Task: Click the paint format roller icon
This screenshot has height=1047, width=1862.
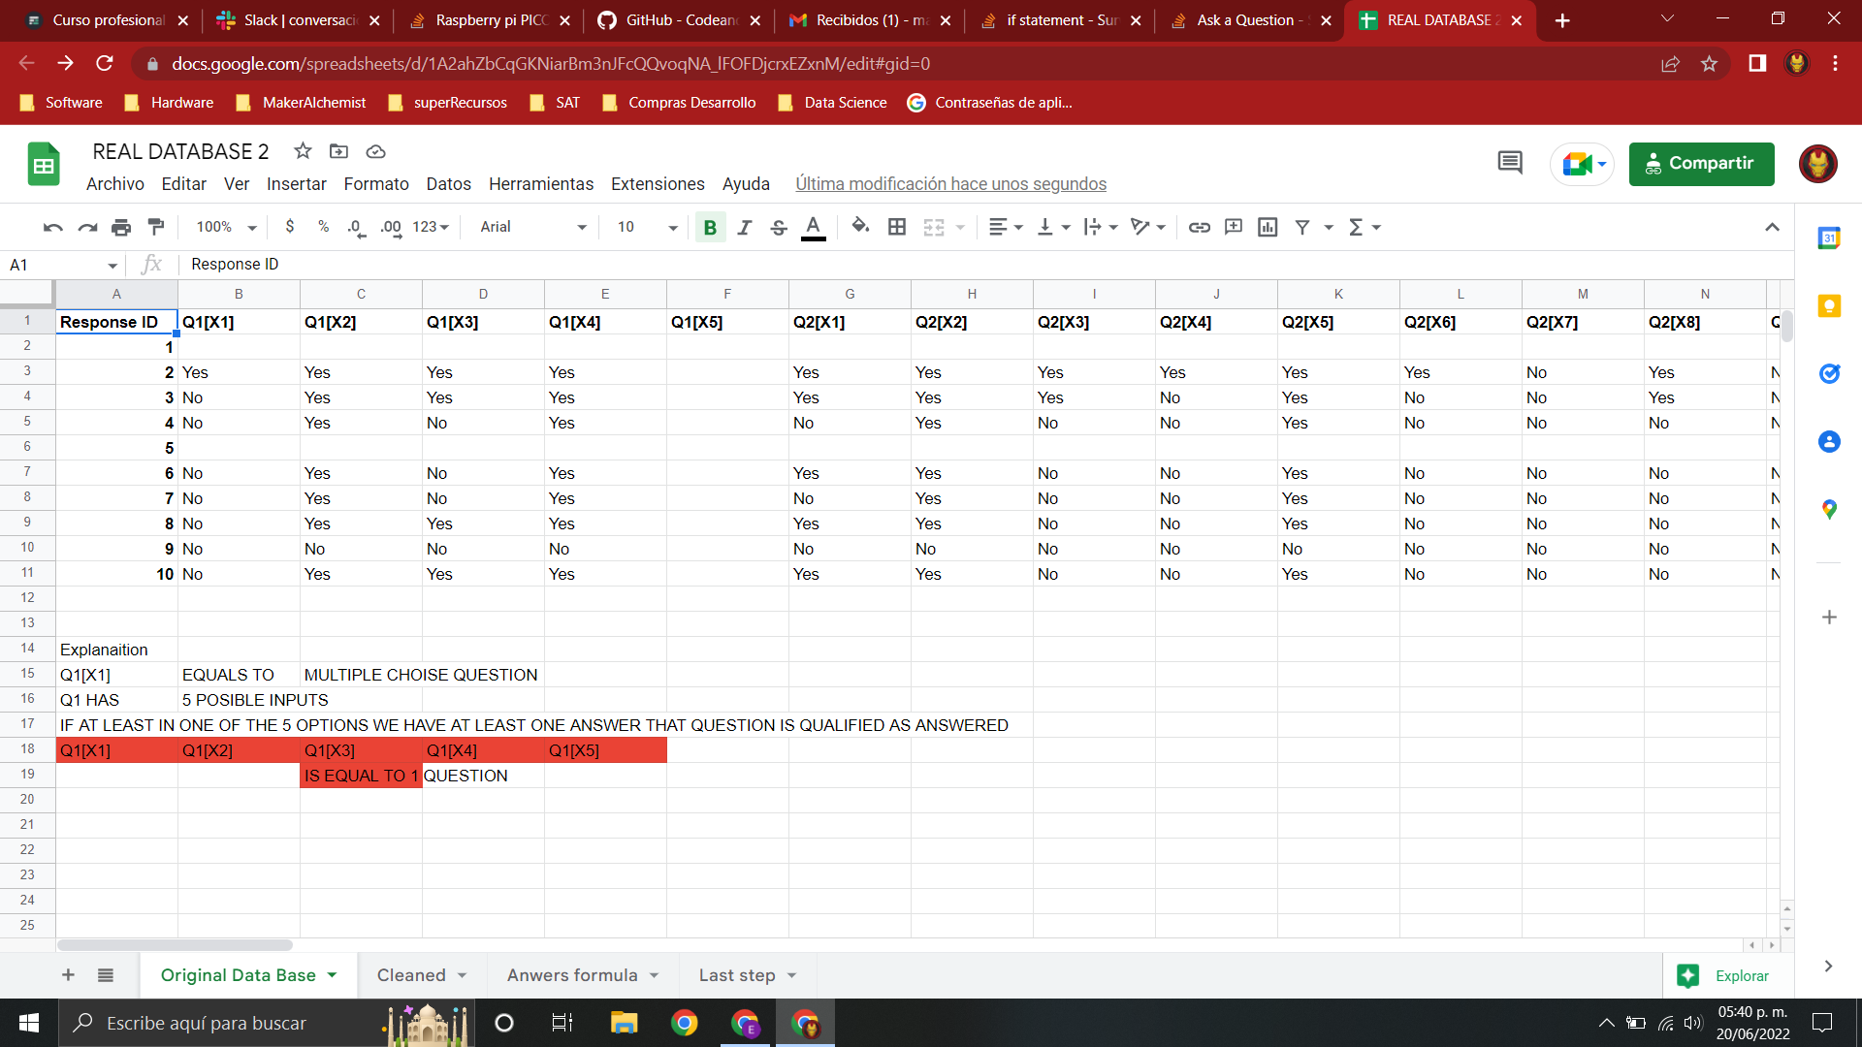Action: tap(155, 227)
